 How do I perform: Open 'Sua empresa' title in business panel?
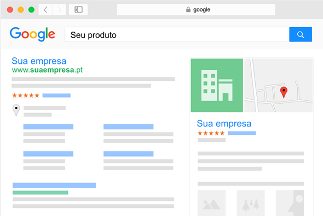(224, 124)
